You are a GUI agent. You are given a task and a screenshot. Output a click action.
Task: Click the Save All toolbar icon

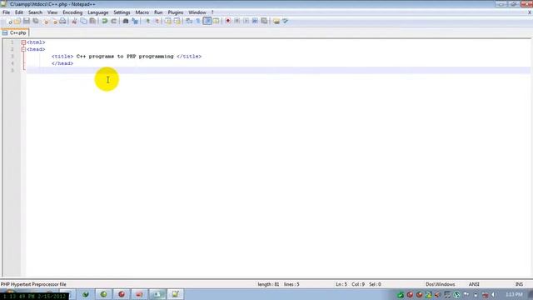coord(35,21)
